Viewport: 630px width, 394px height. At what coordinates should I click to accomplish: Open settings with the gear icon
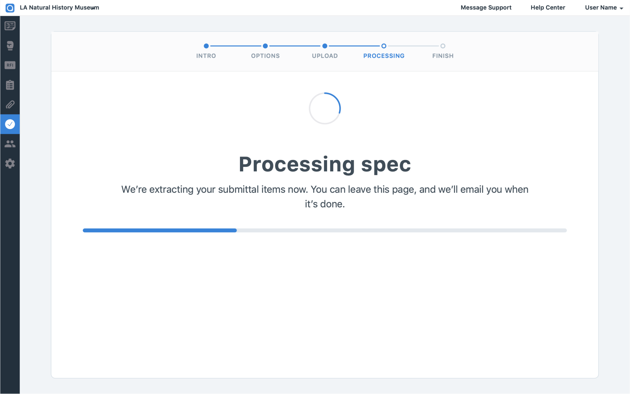point(10,163)
